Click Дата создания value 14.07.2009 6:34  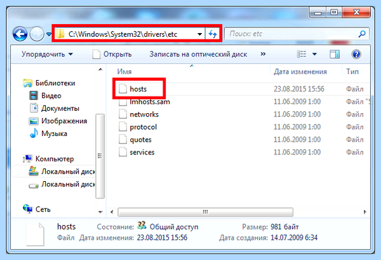[x=294, y=238]
